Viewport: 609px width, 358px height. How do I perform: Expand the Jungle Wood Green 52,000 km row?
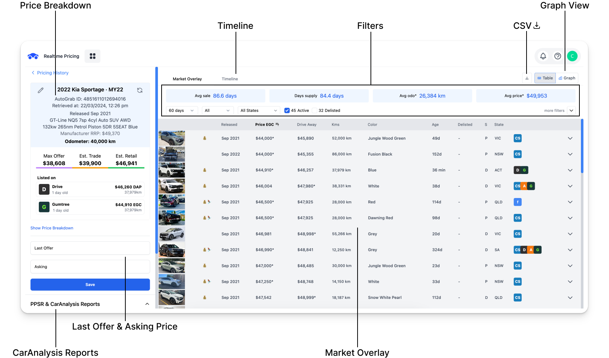coord(570,138)
